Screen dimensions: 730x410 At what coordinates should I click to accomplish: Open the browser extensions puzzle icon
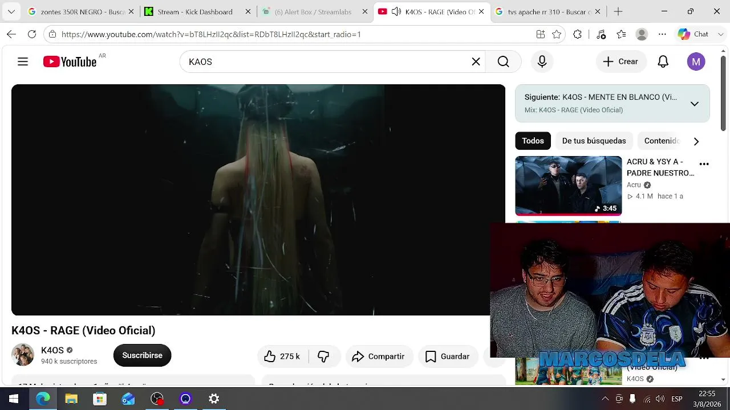577,34
